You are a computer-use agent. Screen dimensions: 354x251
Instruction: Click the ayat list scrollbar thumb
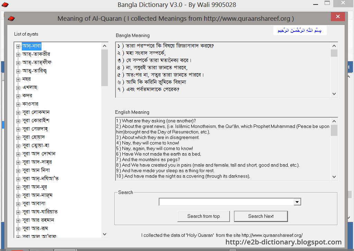[104, 68]
